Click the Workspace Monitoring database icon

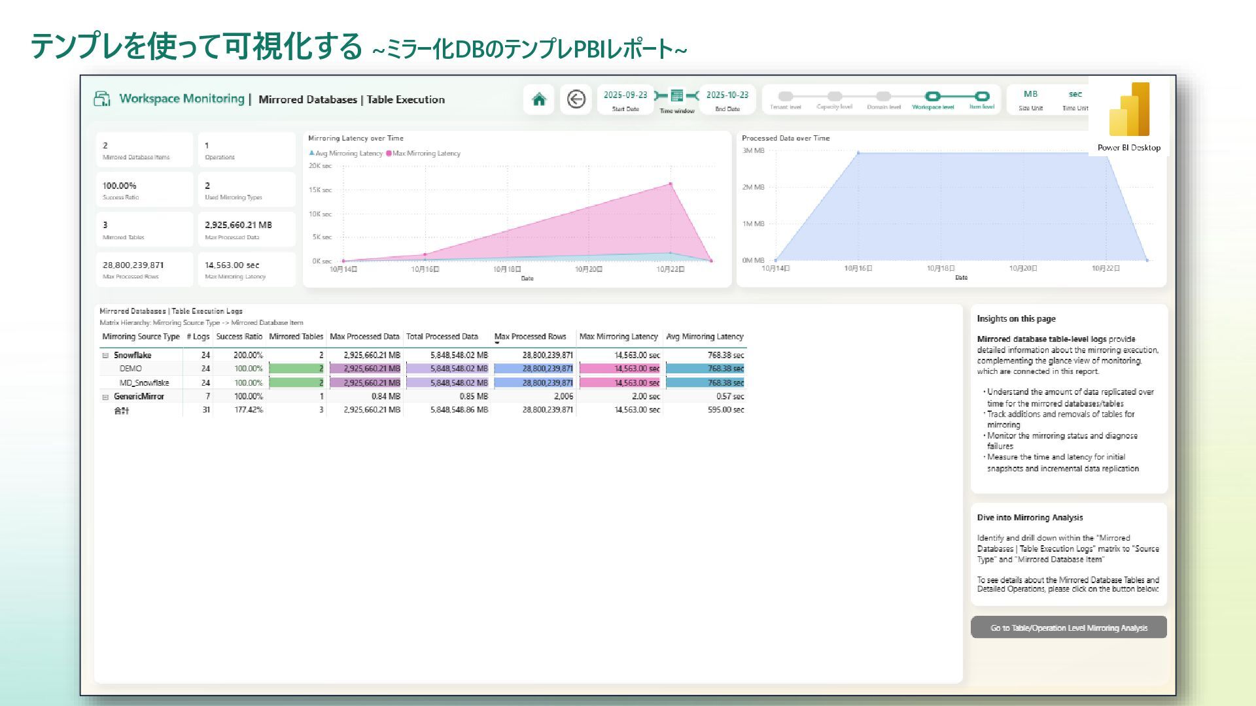click(x=102, y=99)
